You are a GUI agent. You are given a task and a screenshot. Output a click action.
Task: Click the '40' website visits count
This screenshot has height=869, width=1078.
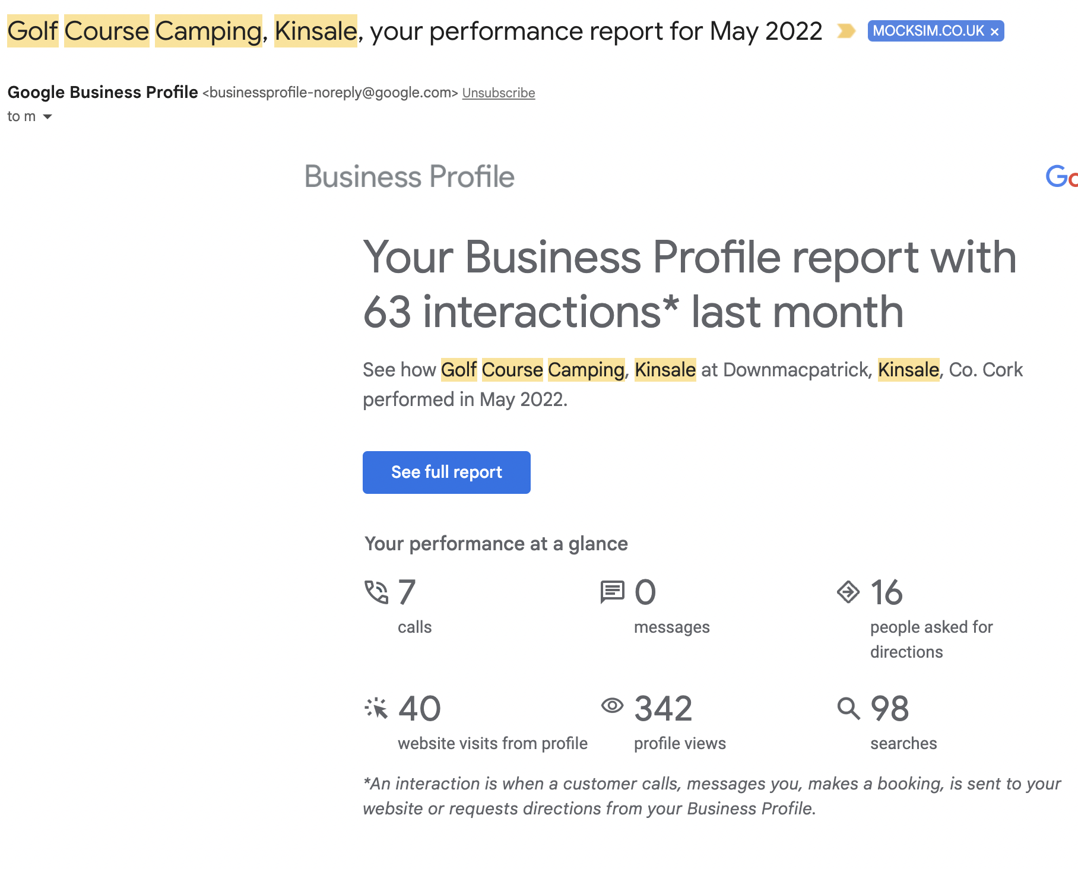click(420, 709)
